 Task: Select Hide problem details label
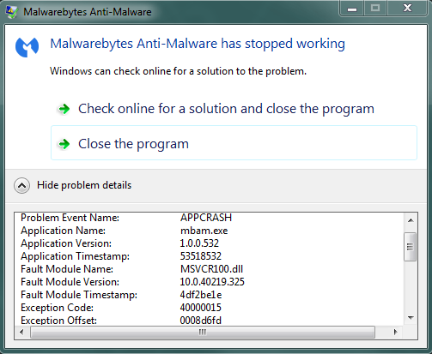point(84,185)
